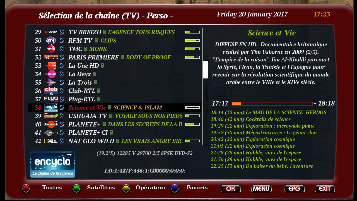Screen dimensions: 357x201
Task: Open the MENU button
Action: [261, 189]
